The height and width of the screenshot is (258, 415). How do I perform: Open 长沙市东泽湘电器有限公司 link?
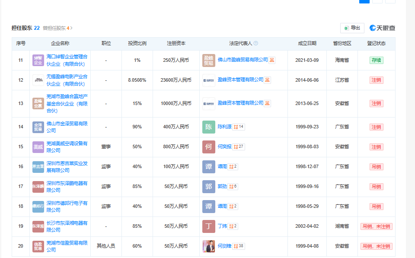click(x=67, y=226)
